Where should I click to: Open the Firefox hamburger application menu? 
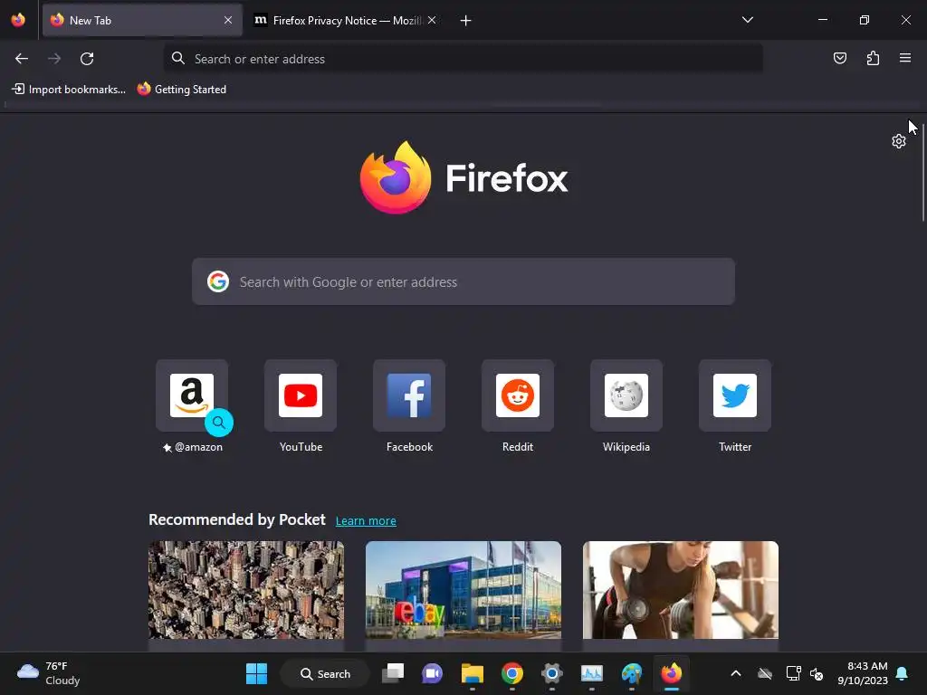point(905,58)
